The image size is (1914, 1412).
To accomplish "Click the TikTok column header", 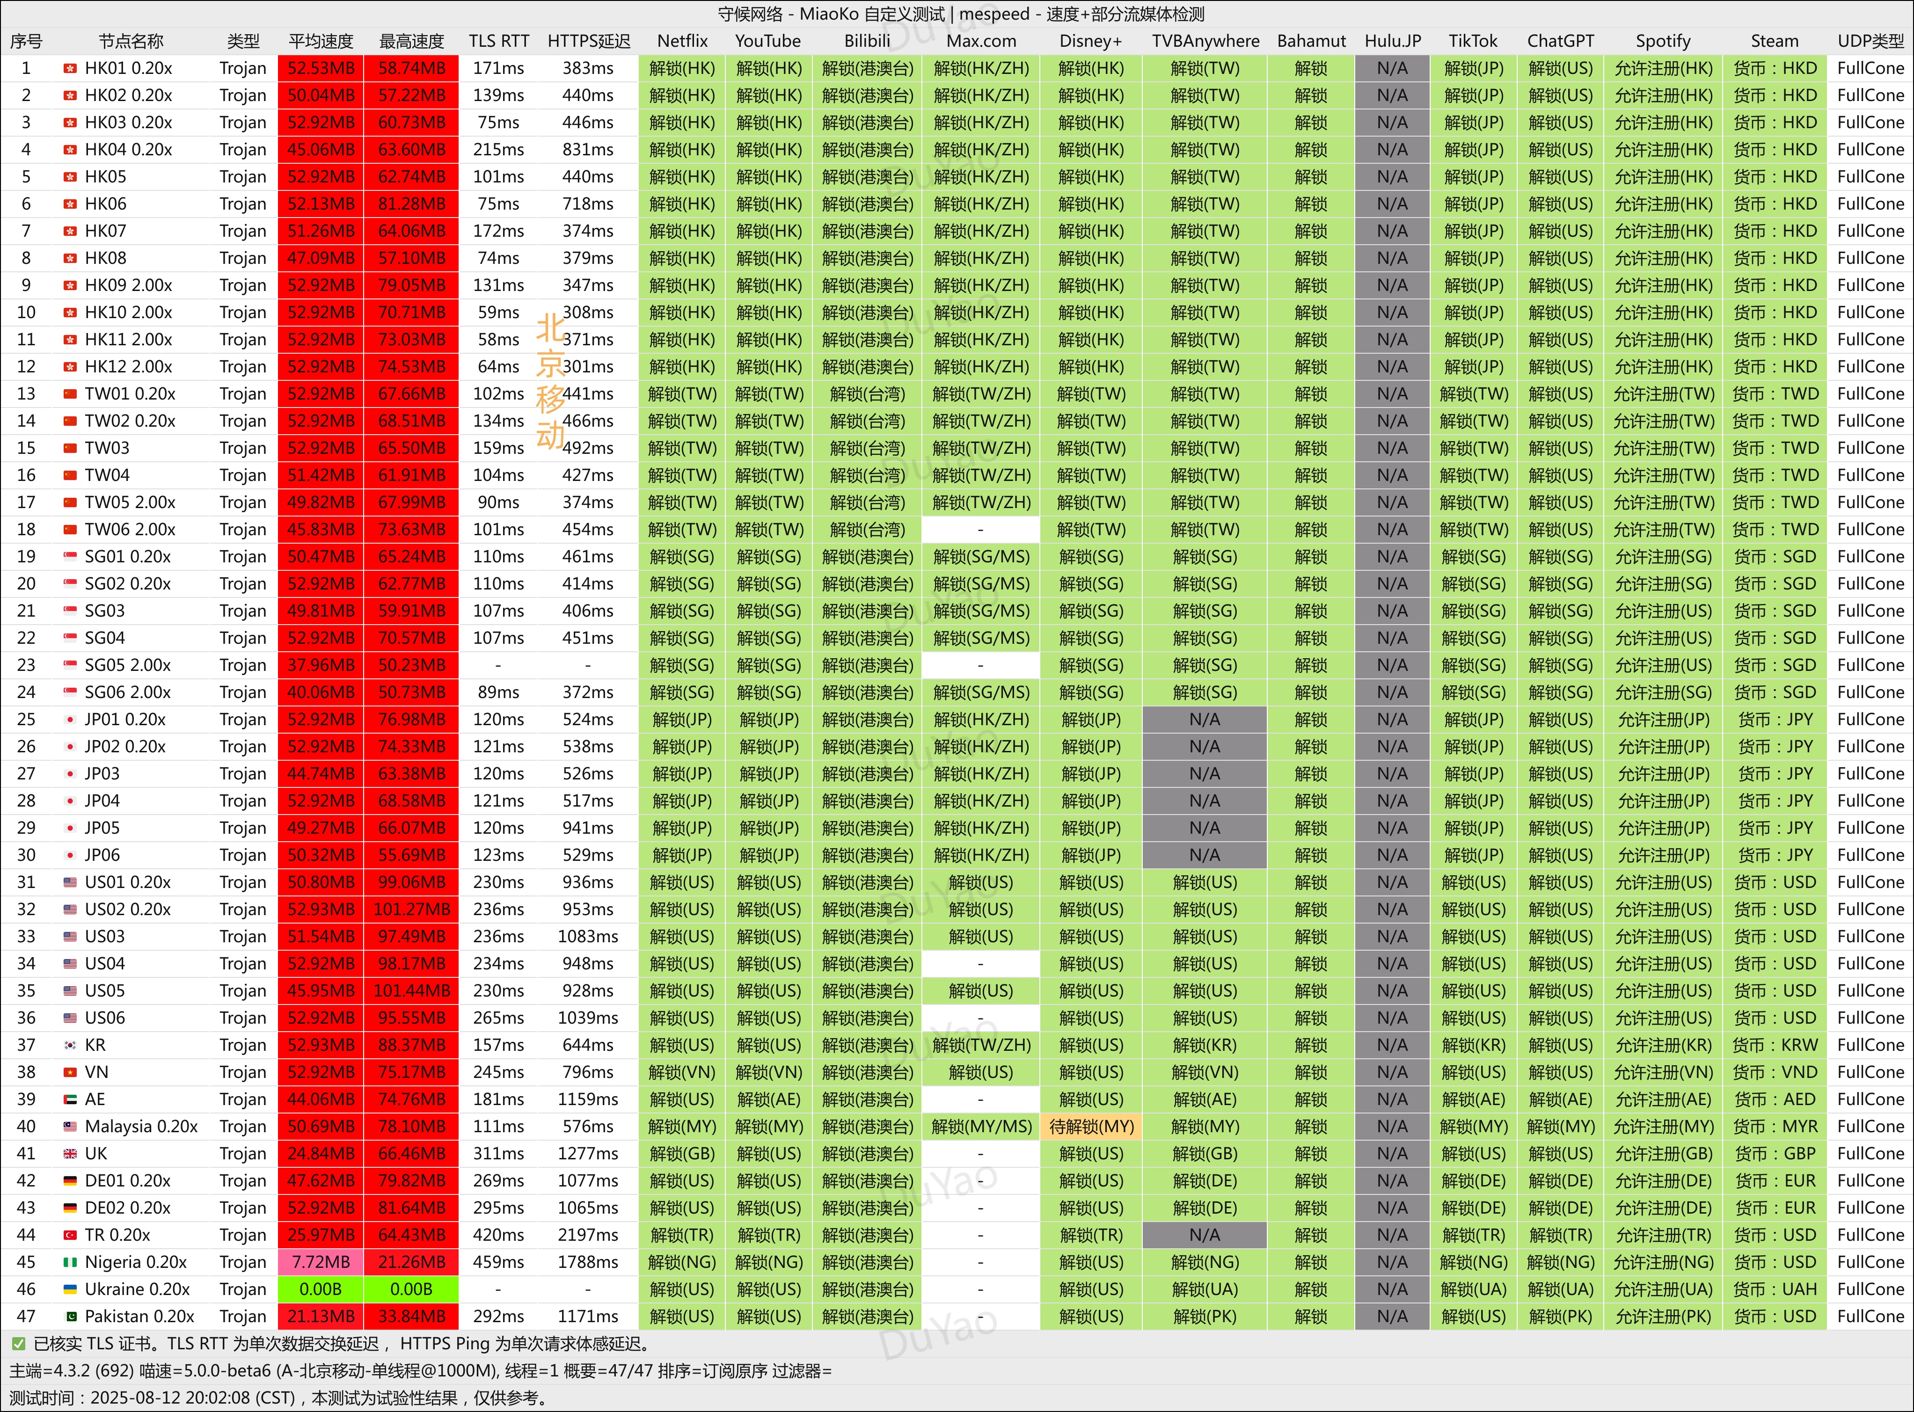I will click(1474, 41).
